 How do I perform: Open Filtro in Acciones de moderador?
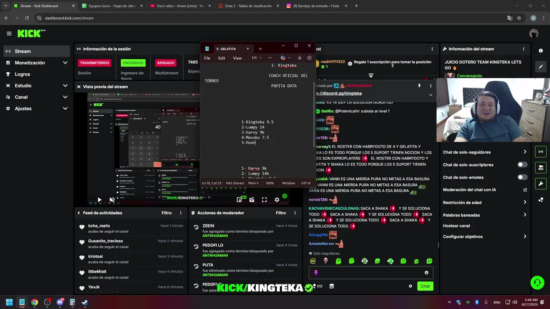281,213
